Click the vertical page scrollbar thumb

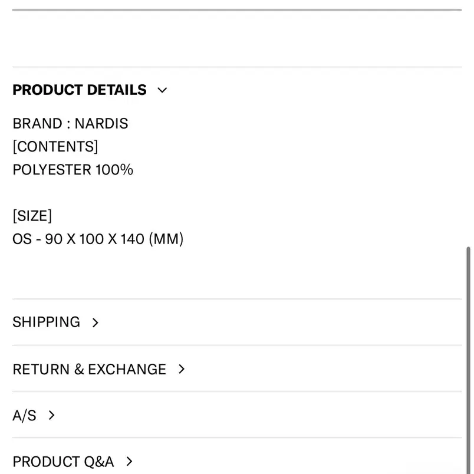coord(468,360)
